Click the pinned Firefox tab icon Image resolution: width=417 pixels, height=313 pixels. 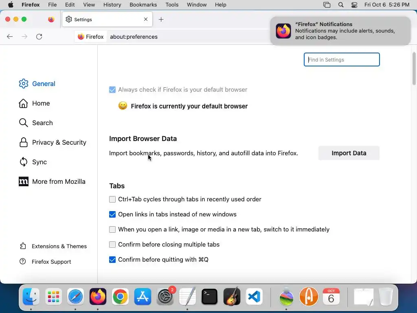point(51,20)
